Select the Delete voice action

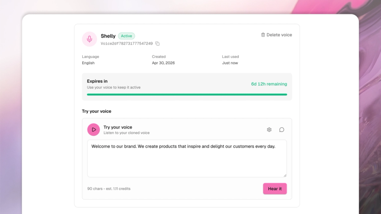[x=279, y=35]
